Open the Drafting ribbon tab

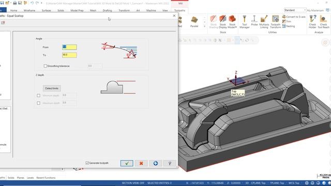click(107, 10)
